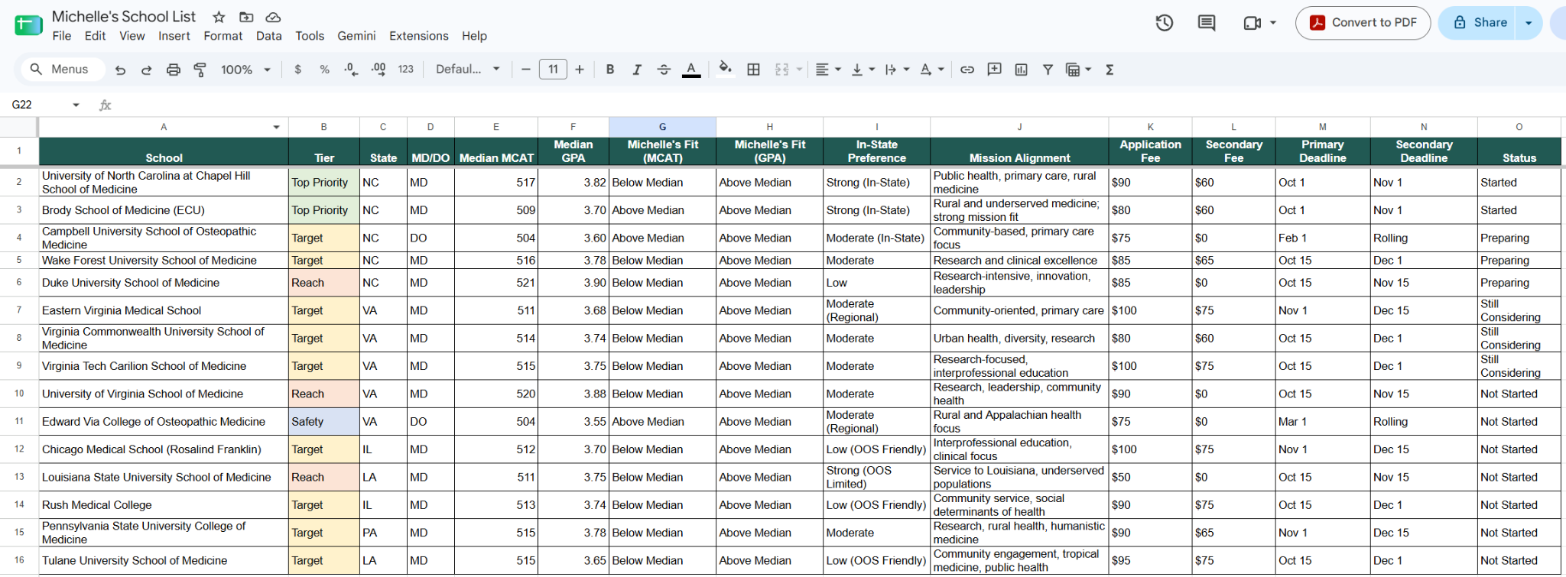Open version history clock icon
The image size is (1566, 577).
[1164, 23]
